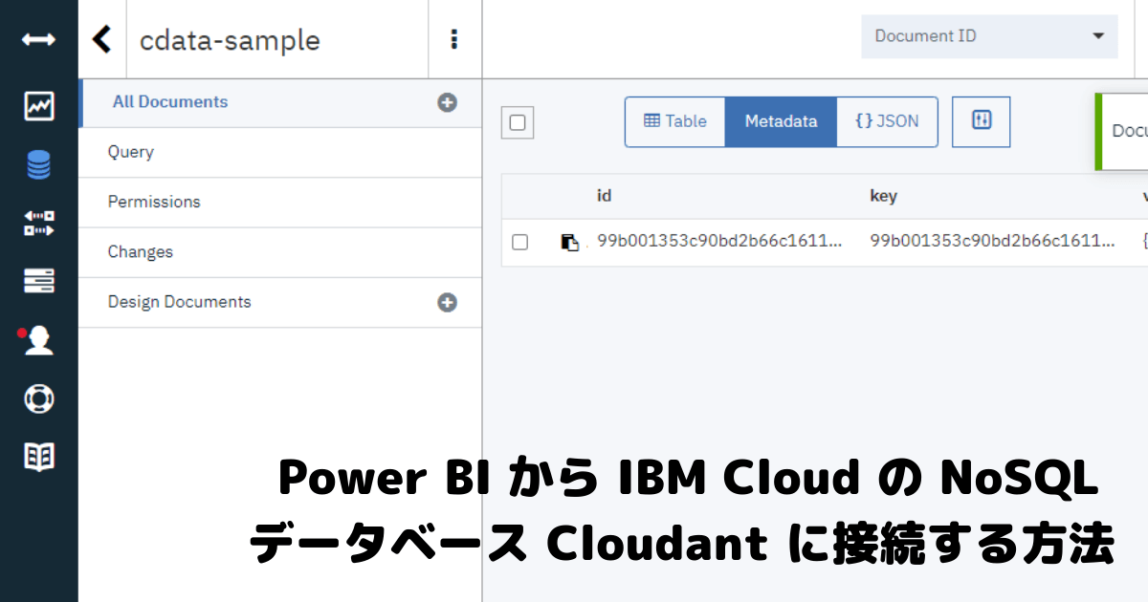Image resolution: width=1148 pixels, height=602 pixels.
Task: Switch the view toggle to Table
Action: (x=674, y=121)
